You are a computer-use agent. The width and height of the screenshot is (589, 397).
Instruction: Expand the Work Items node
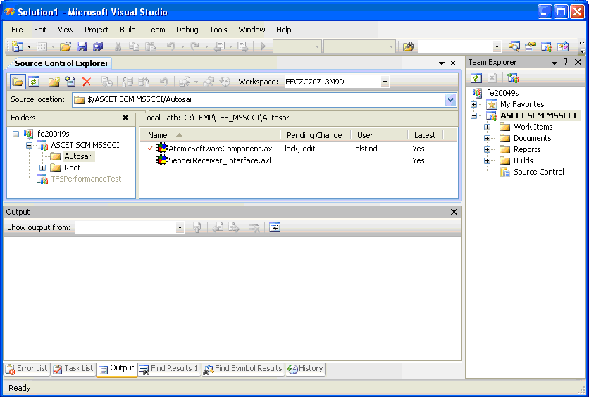click(488, 127)
